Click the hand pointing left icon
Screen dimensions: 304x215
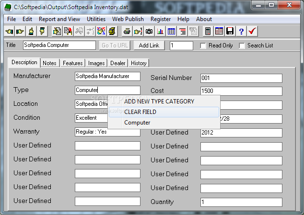(x=9, y=31)
